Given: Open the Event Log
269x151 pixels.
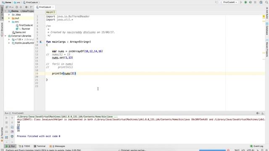Looking at the screenshot, I should (256, 146).
